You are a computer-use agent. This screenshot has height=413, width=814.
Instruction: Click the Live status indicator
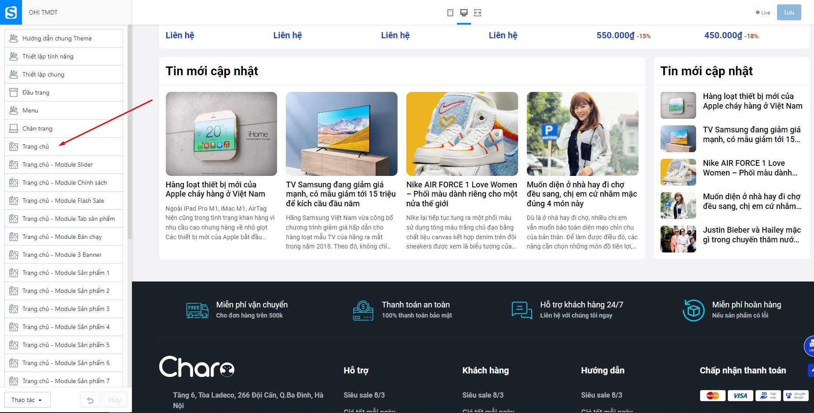(x=763, y=13)
